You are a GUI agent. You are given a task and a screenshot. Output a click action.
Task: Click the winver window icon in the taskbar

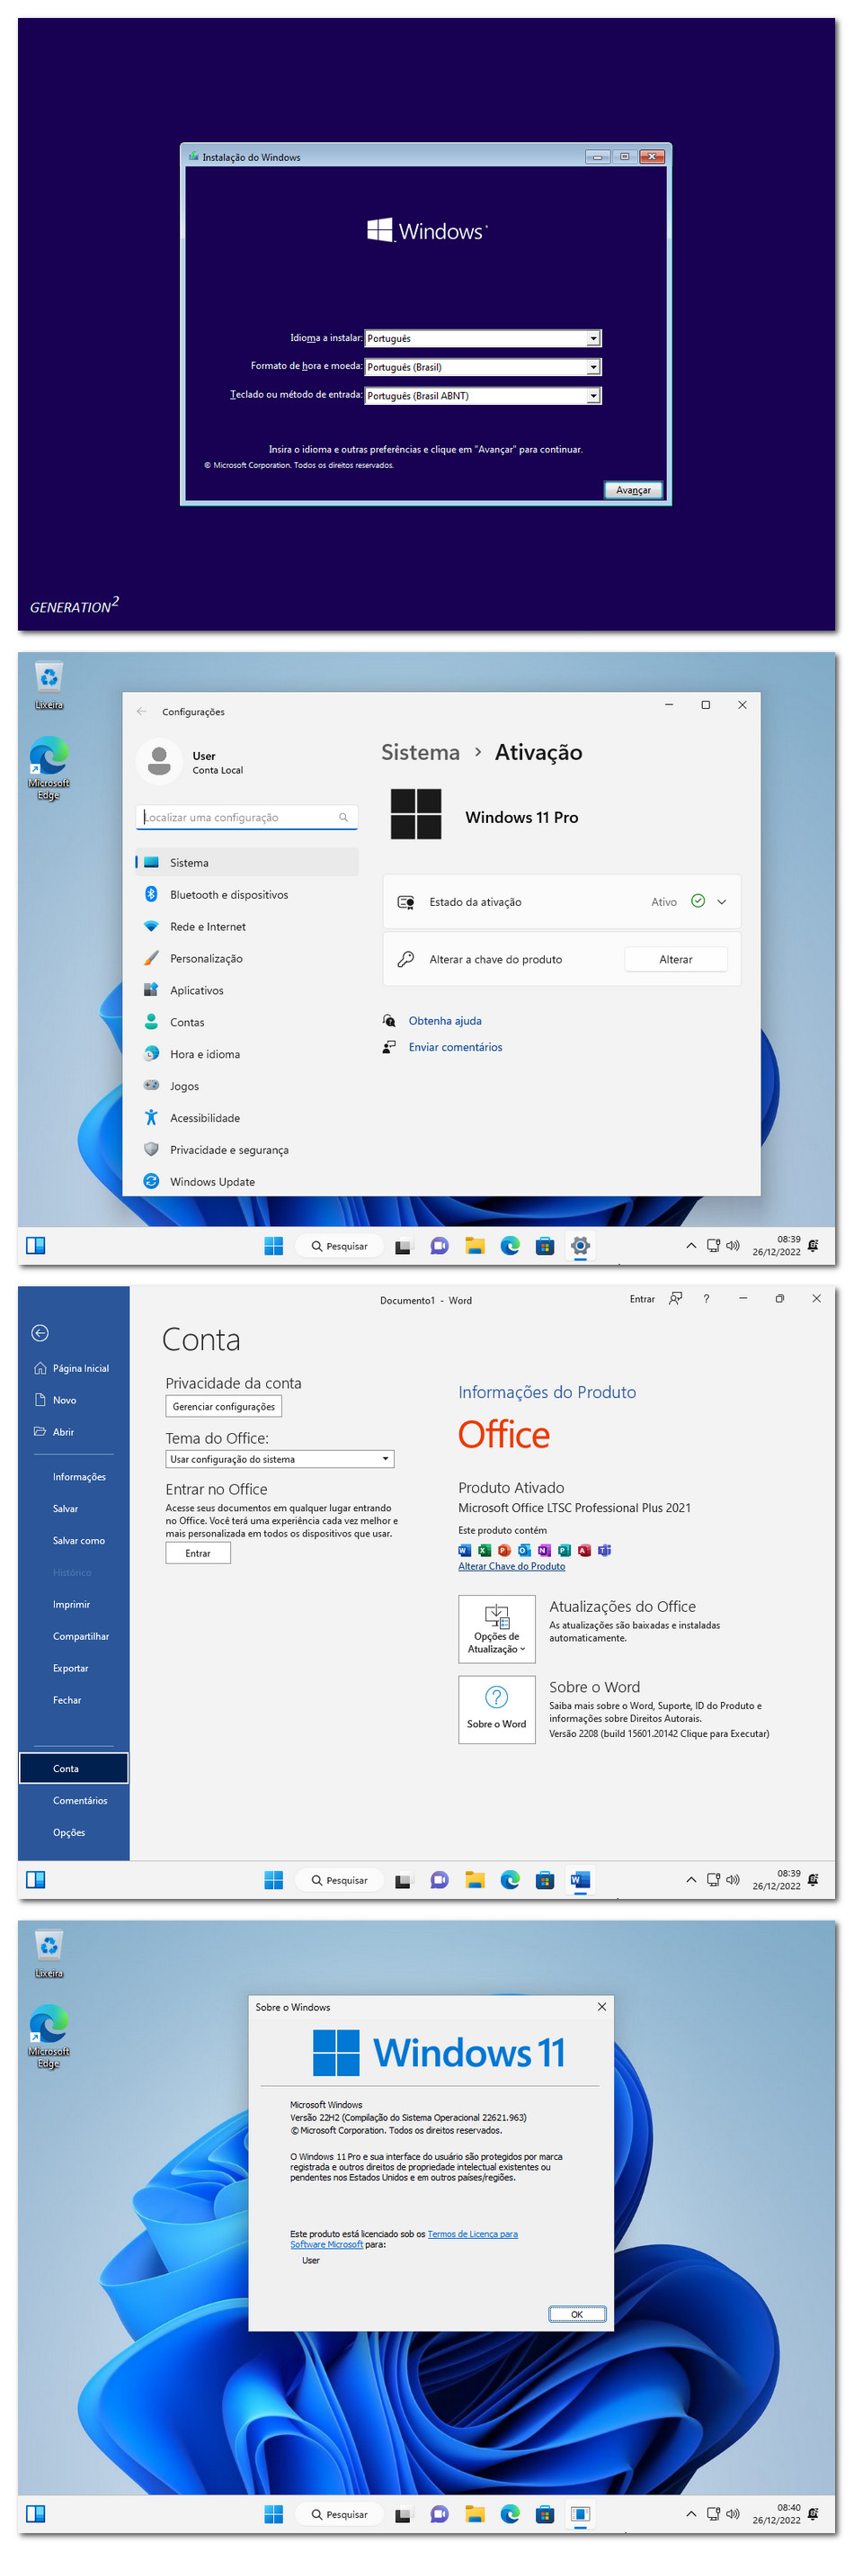point(581,2514)
